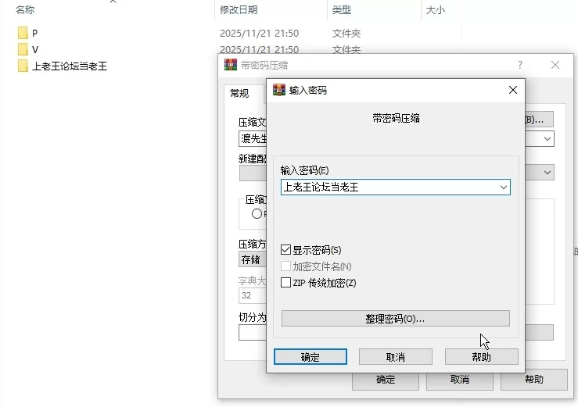Select the radio button under 压缩 group
This screenshot has height=407, width=578.
coord(257,213)
